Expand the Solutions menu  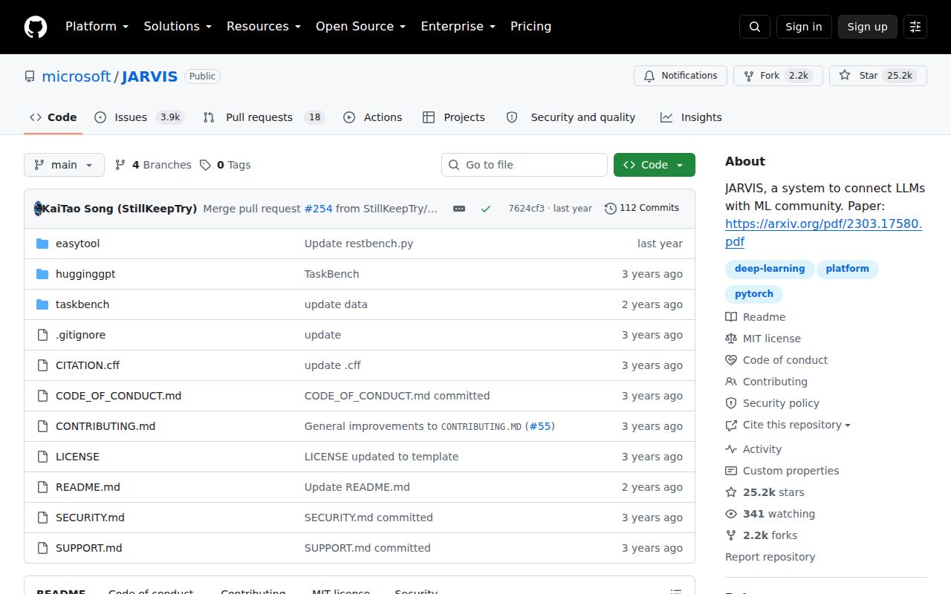point(178,27)
